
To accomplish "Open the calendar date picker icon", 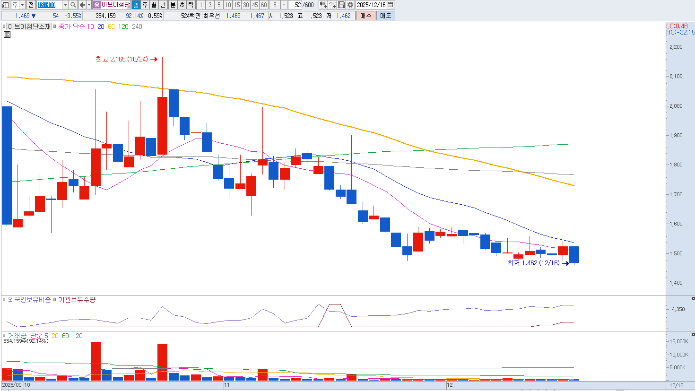I will (391, 5).
